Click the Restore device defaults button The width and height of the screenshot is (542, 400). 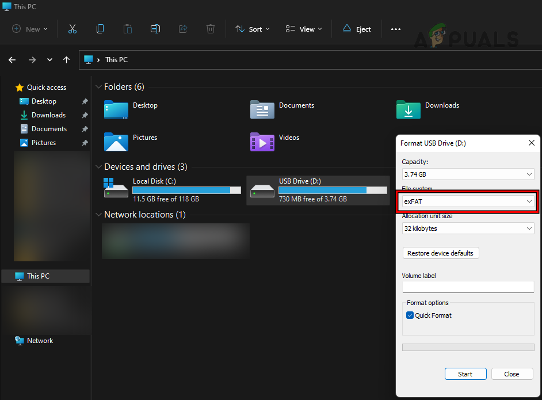click(441, 253)
